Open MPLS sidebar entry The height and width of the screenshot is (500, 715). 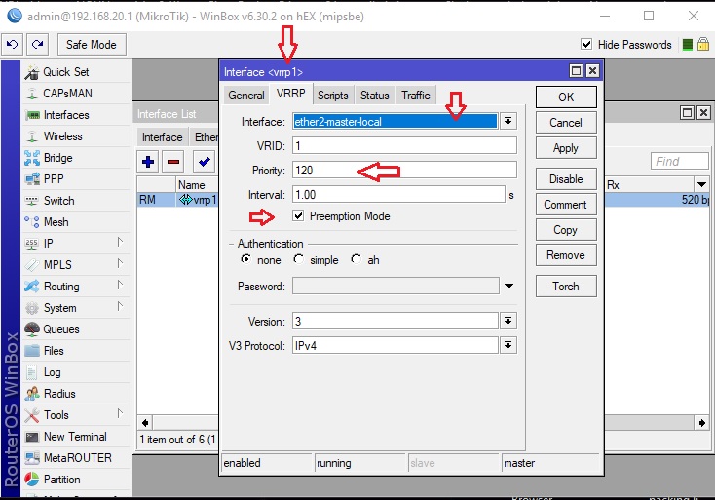(57, 265)
